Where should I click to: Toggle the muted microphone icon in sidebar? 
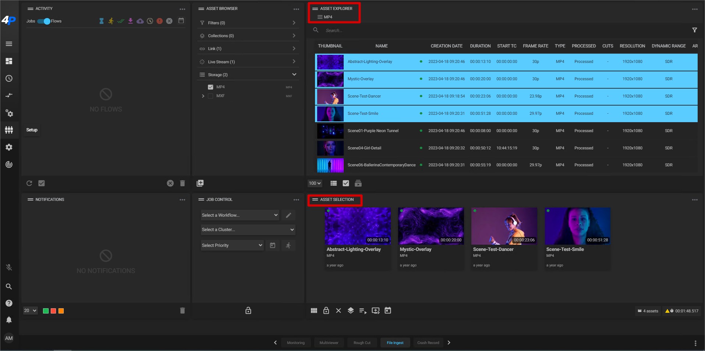[9, 267]
